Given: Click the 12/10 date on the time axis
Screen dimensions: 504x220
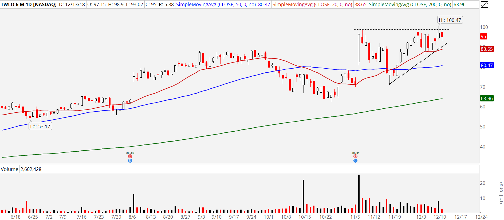Looking at the screenshot, I should point(440,217).
